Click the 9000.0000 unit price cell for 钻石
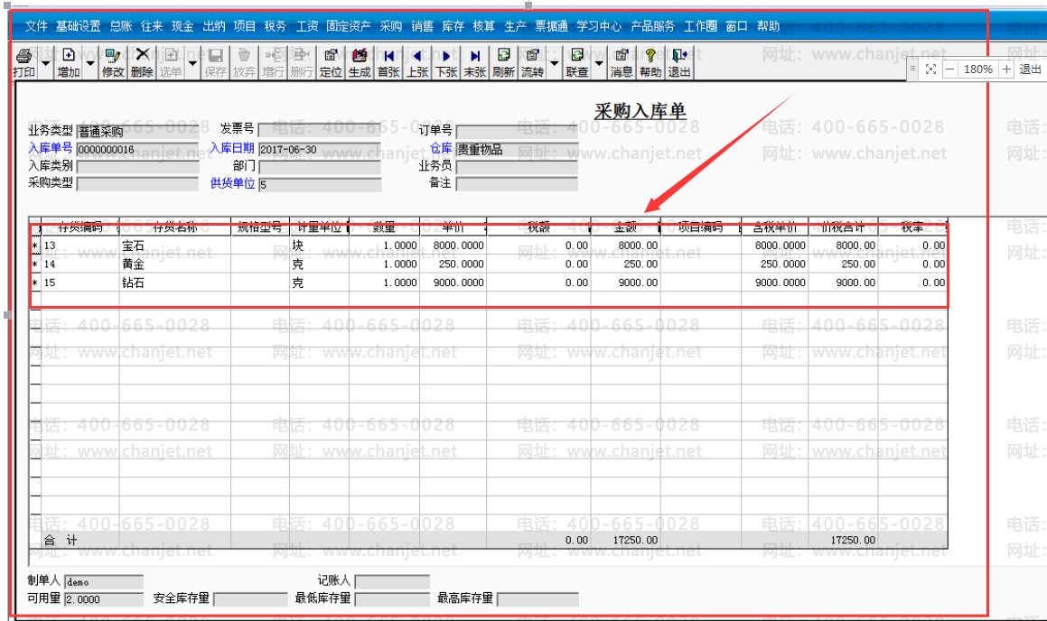Viewport: 1047px width, 621px height. [x=453, y=283]
